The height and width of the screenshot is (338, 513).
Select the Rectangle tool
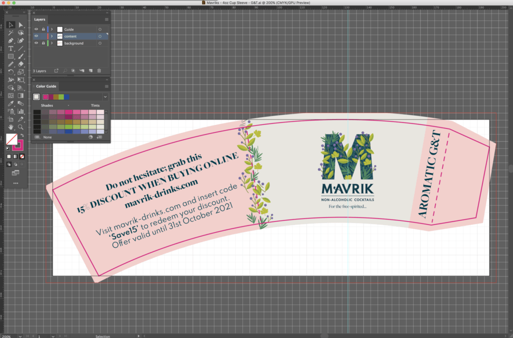11,56
